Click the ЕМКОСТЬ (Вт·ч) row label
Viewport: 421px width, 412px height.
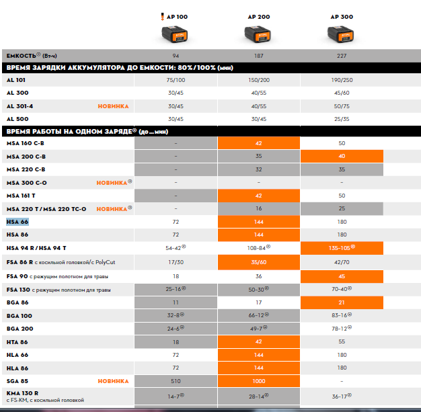(x=31, y=55)
